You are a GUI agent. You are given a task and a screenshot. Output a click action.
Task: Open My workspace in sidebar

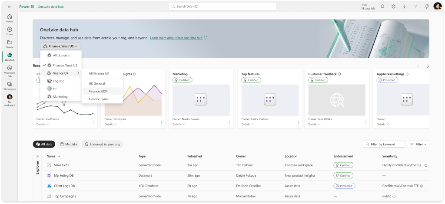pyautogui.click(x=10, y=100)
